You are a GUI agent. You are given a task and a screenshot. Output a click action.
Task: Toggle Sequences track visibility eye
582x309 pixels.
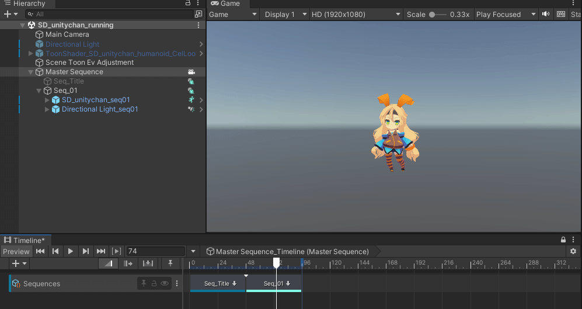[165, 283]
